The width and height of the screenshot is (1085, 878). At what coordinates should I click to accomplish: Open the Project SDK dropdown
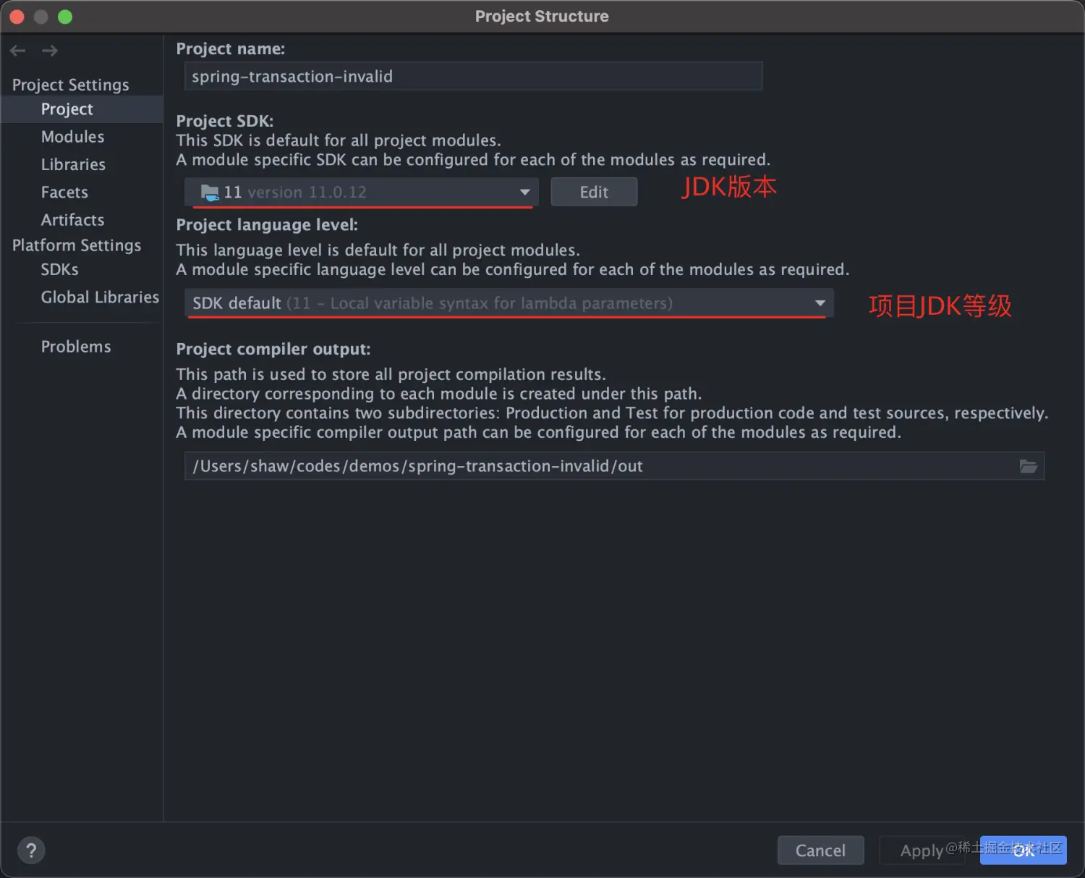(362, 193)
